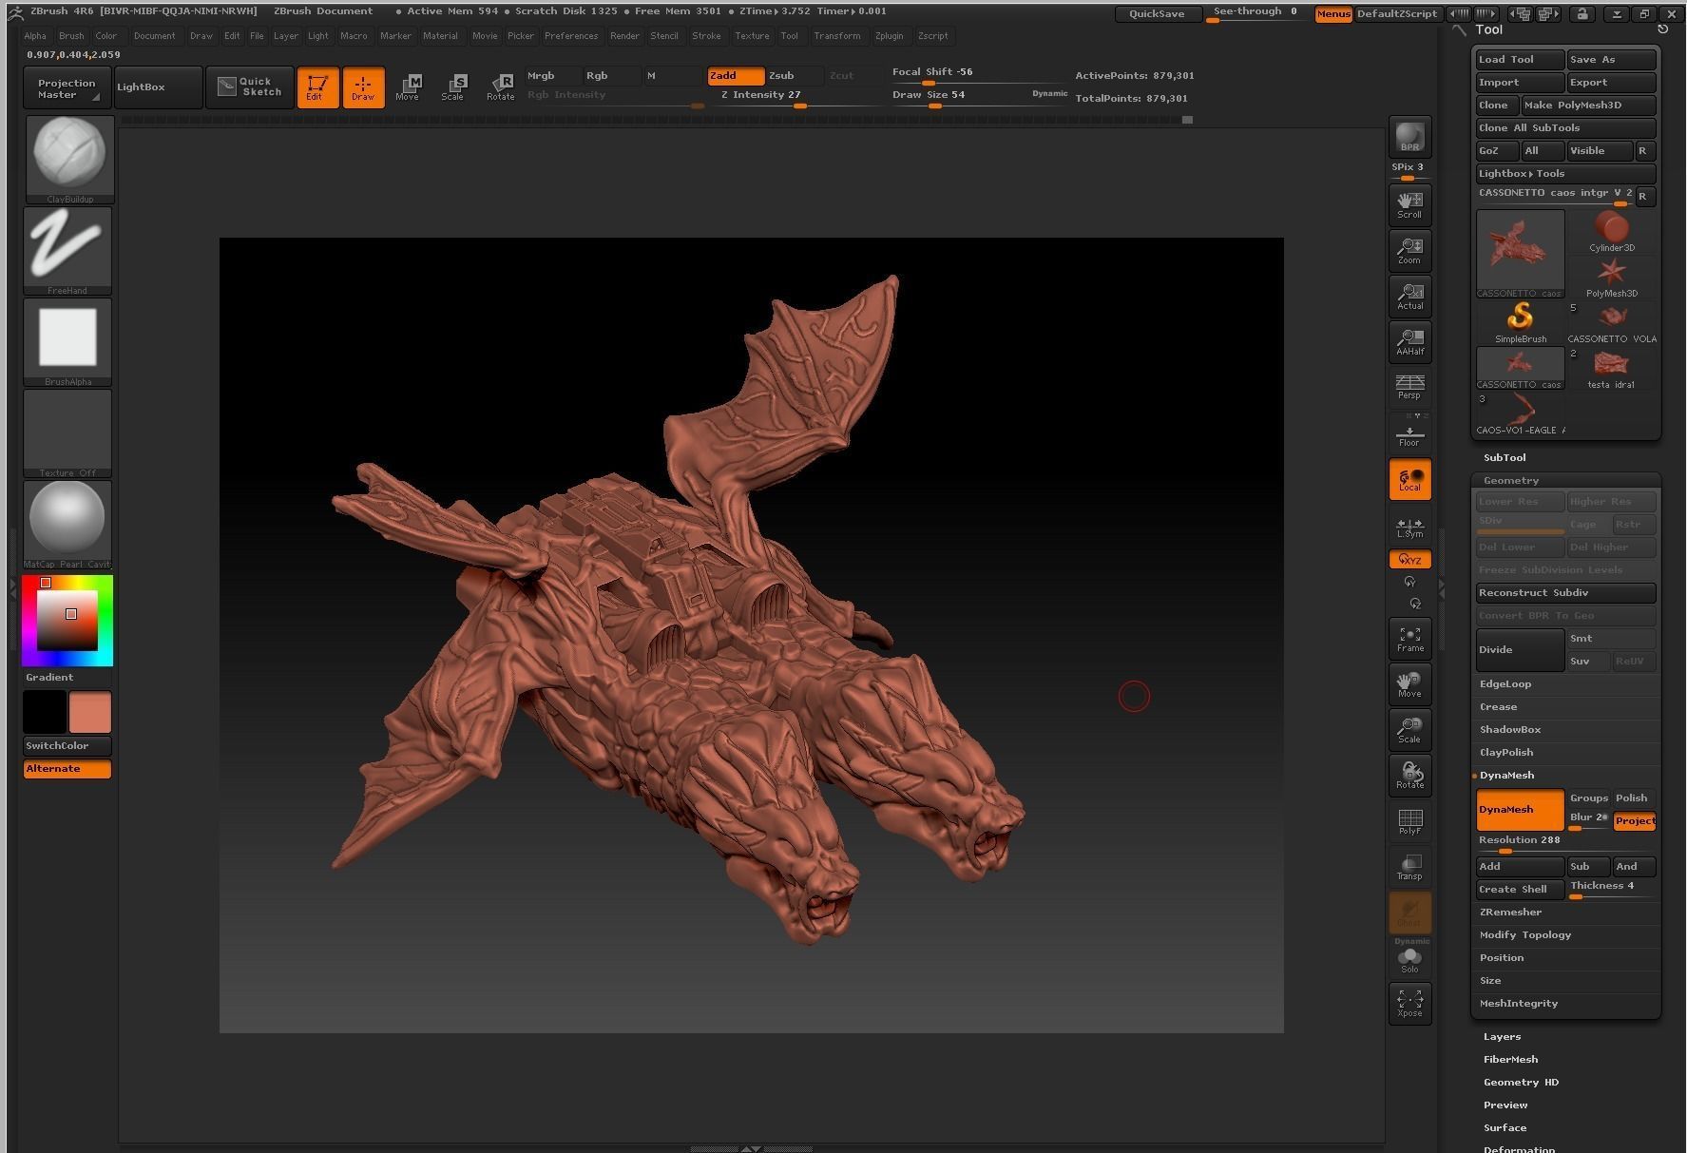Viewport: 1687px width, 1153px height.
Task: Toggle Solo mode
Action: pos(1409,960)
